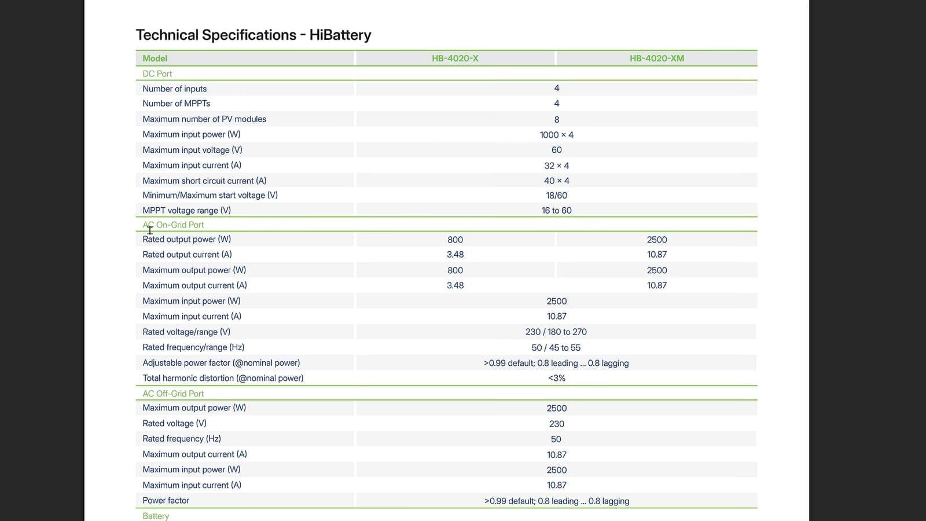Click the 'Rated output power (W)' label

[x=187, y=239]
